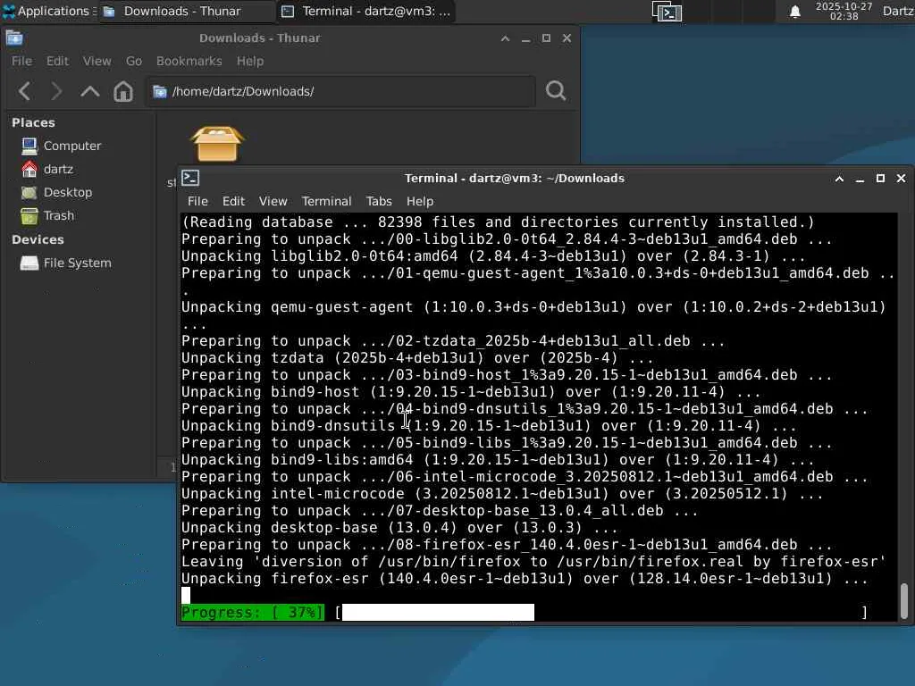Viewport: 915px width, 686px height.
Task: Click the terminal scrollbar handle
Action: (x=904, y=601)
